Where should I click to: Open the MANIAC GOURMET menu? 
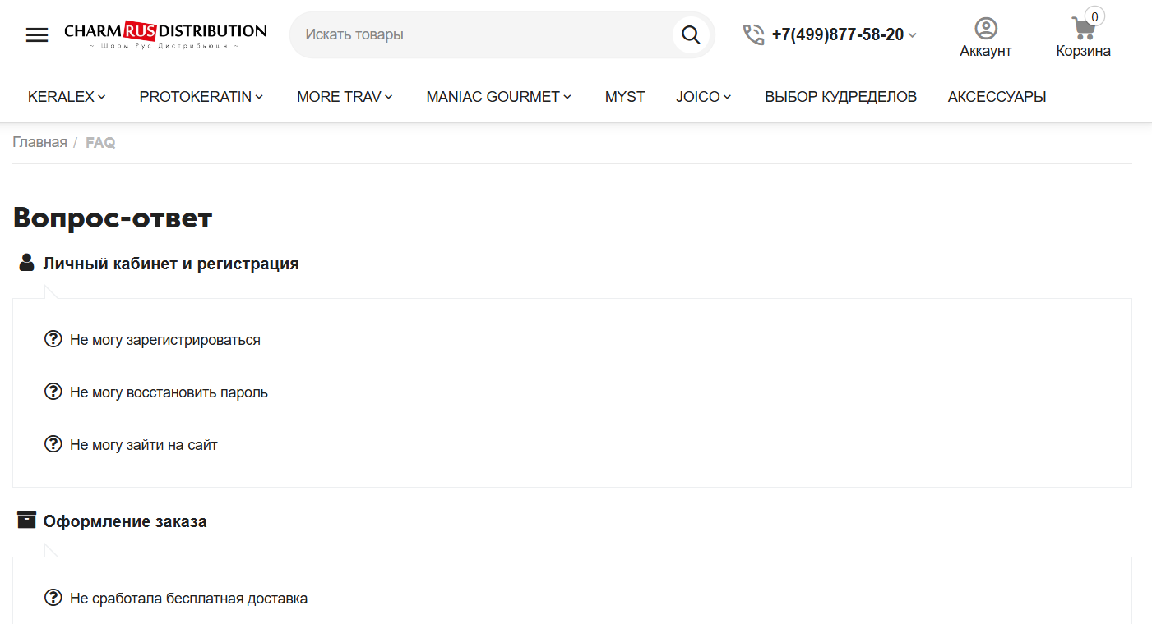pos(498,97)
